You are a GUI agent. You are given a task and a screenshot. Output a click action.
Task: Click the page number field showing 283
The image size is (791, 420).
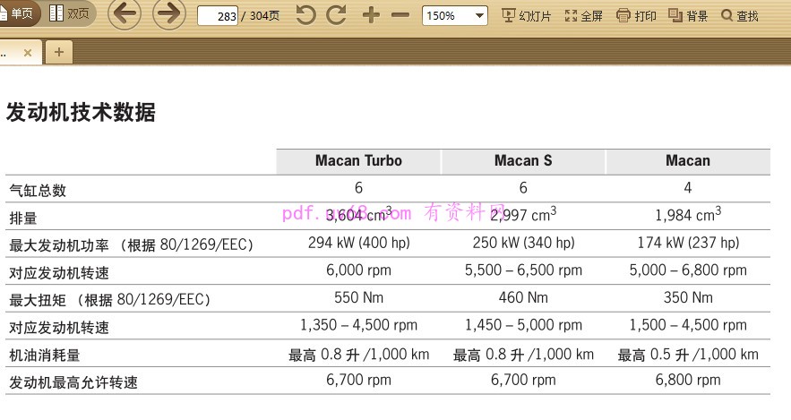[217, 16]
